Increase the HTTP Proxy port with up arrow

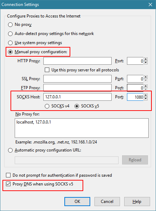[146, 59]
